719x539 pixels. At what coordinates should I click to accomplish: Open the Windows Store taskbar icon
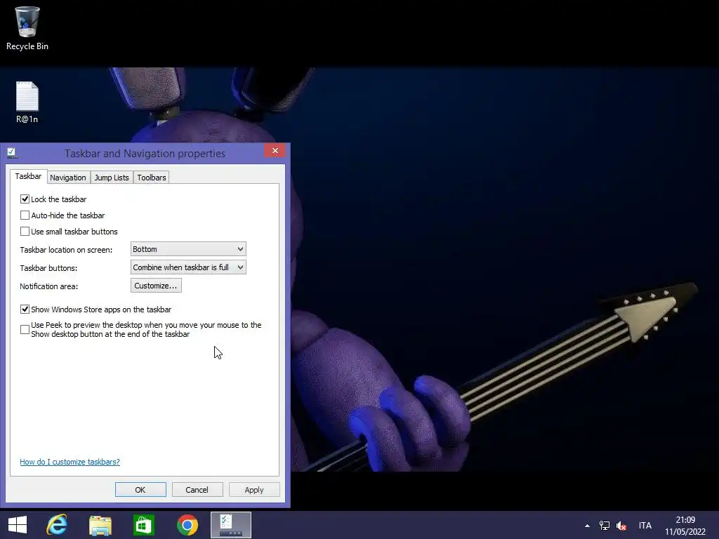[x=144, y=525]
